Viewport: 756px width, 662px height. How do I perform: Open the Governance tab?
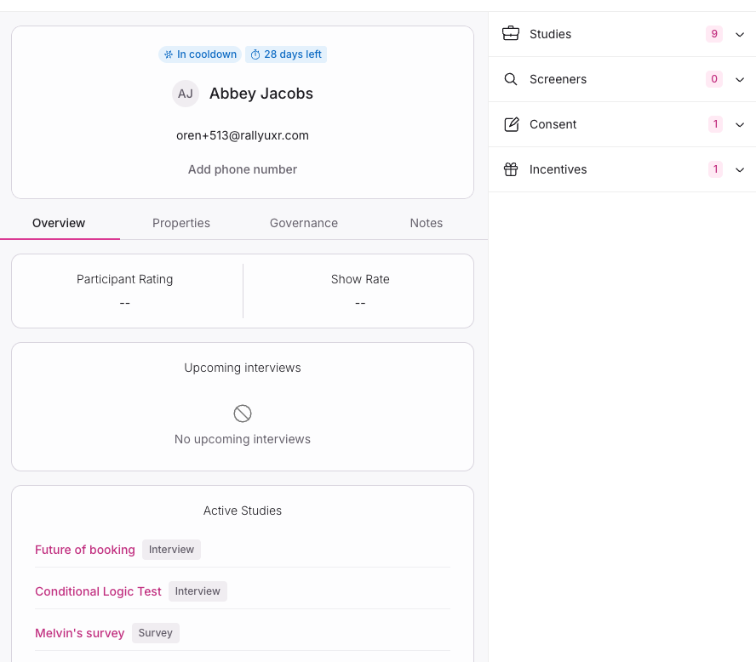(x=304, y=223)
